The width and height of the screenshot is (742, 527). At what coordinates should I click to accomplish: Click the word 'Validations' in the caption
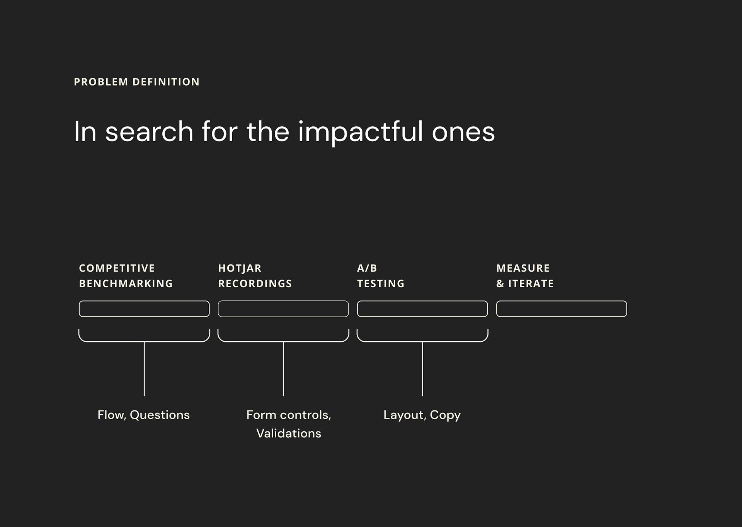(x=289, y=434)
